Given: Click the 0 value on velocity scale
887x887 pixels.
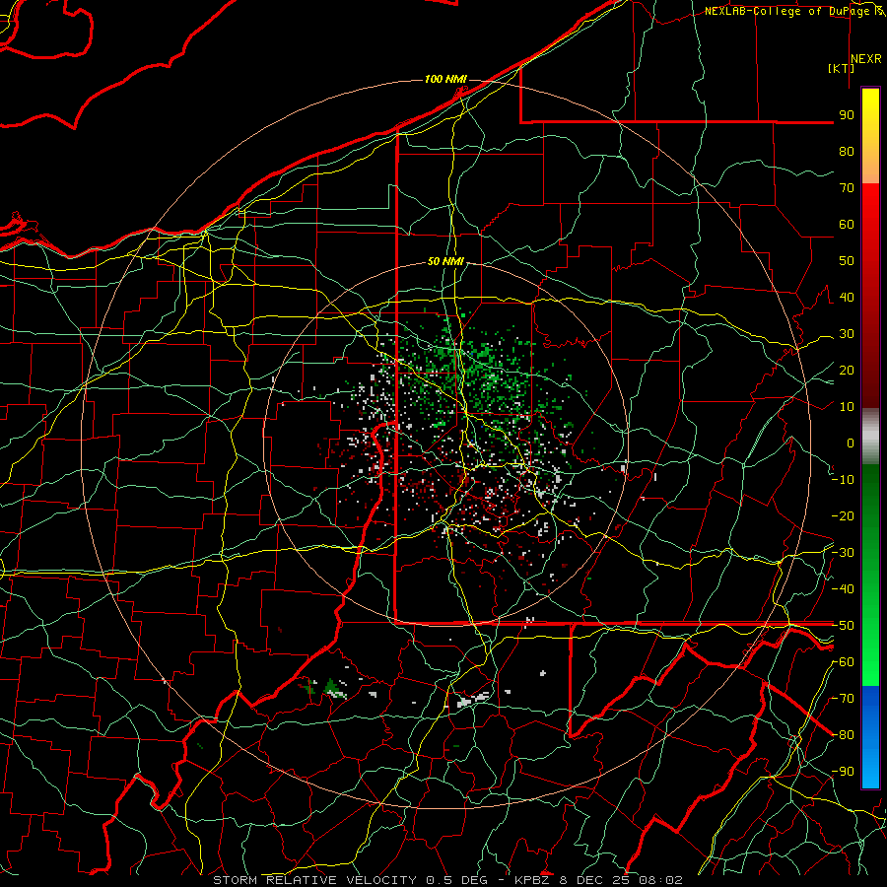Looking at the screenshot, I should click(851, 443).
